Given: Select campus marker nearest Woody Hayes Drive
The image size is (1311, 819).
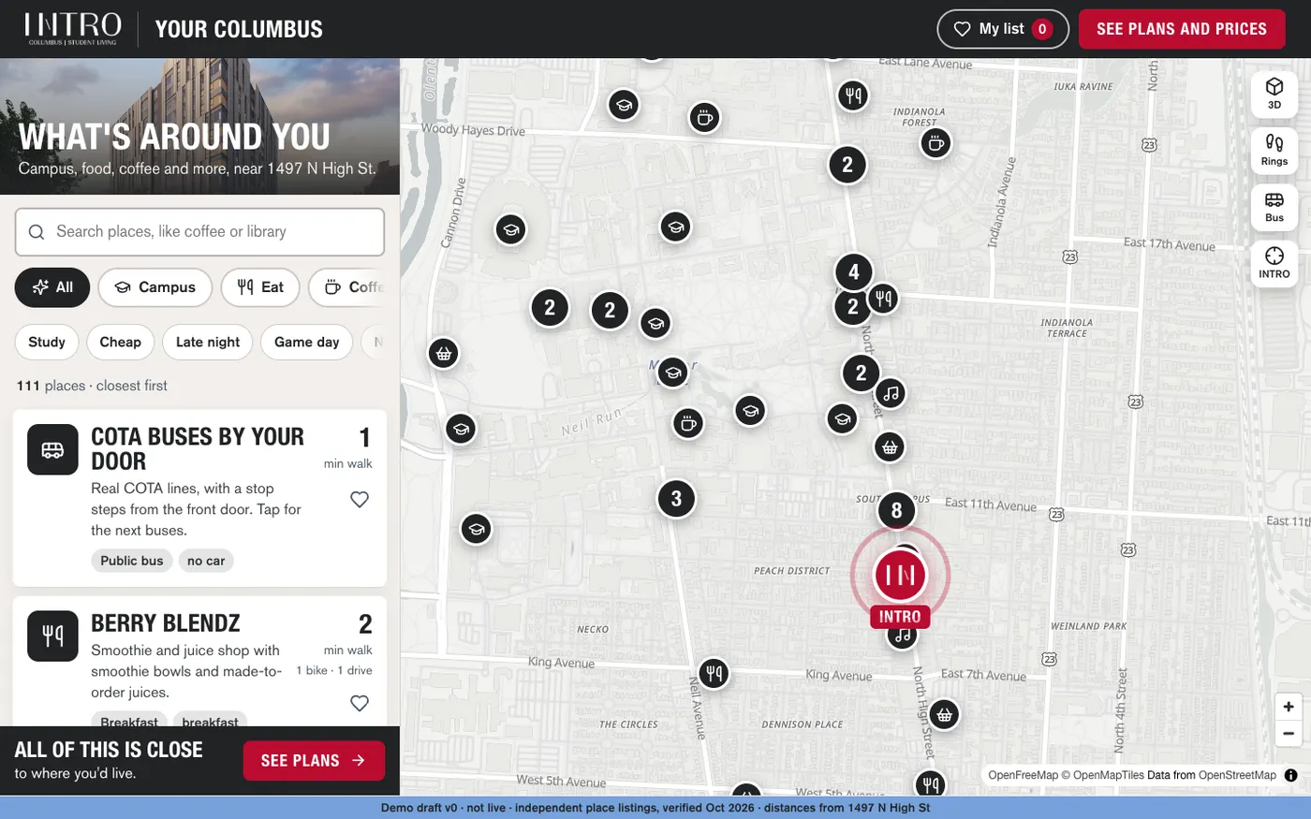Looking at the screenshot, I should [624, 105].
